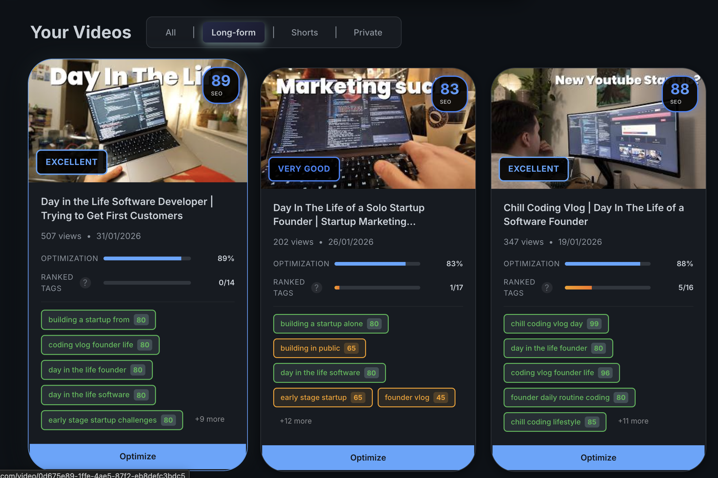Select the Private videos tab
The width and height of the screenshot is (718, 478).
[x=368, y=32]
